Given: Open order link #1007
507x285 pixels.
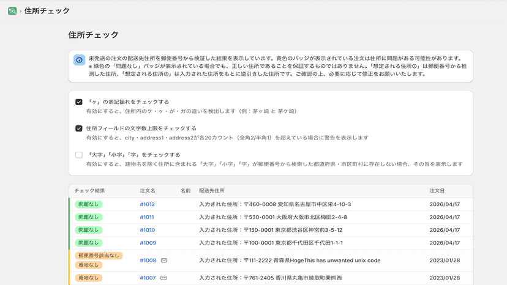Looking at the screenshot, I should [x=148, y=278].
